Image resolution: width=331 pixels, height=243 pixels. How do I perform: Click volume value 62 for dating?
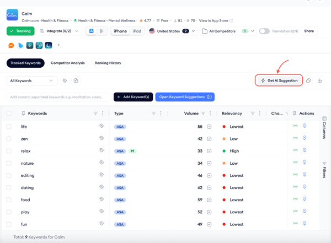[x=200, y=188]
